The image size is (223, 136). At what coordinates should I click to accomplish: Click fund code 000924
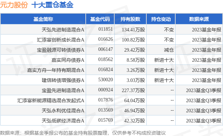pos(105,90)
